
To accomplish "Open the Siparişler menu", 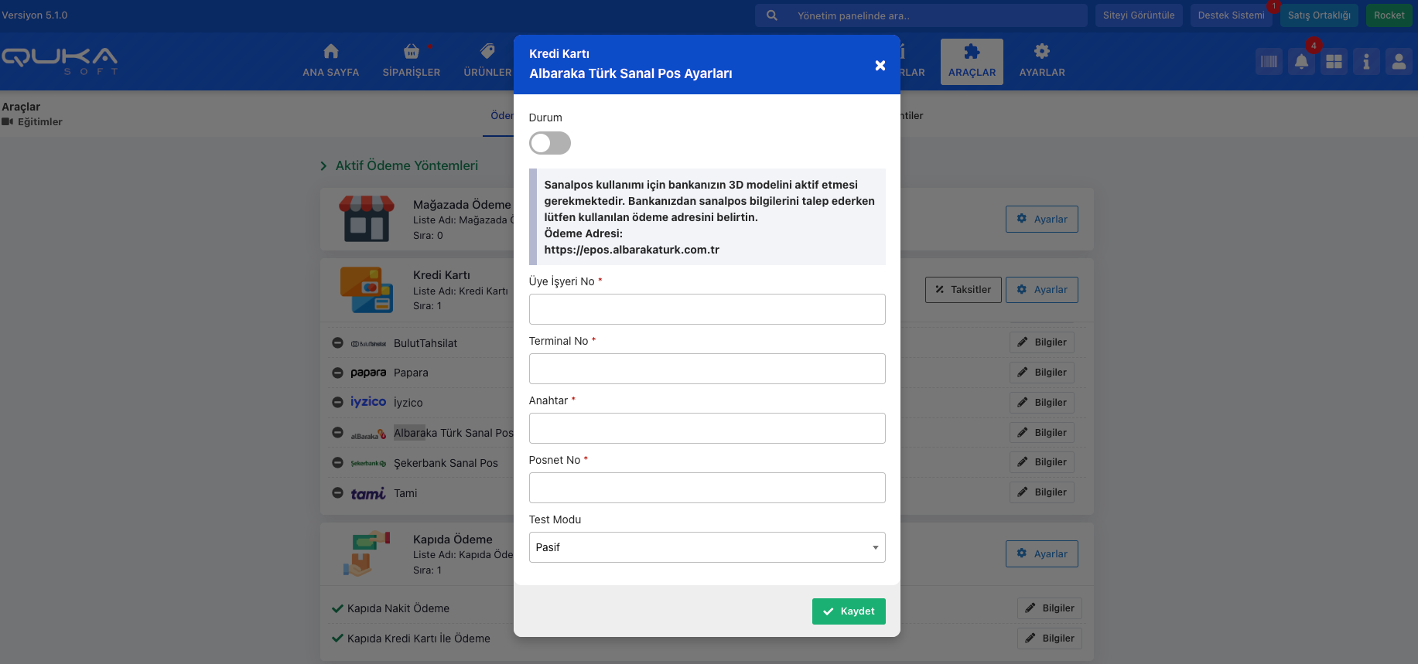I will (x=411, y=61).
